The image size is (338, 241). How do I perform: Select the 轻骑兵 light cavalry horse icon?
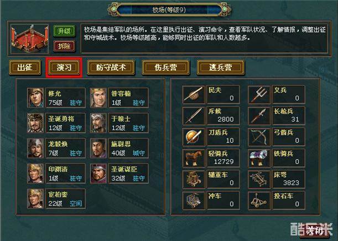[194, 158]
